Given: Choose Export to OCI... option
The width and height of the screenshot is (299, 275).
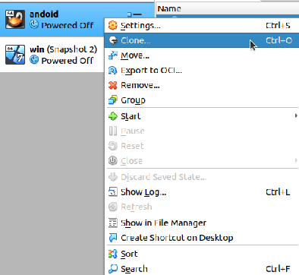Looking at the screenshot, I should point(202,70).
